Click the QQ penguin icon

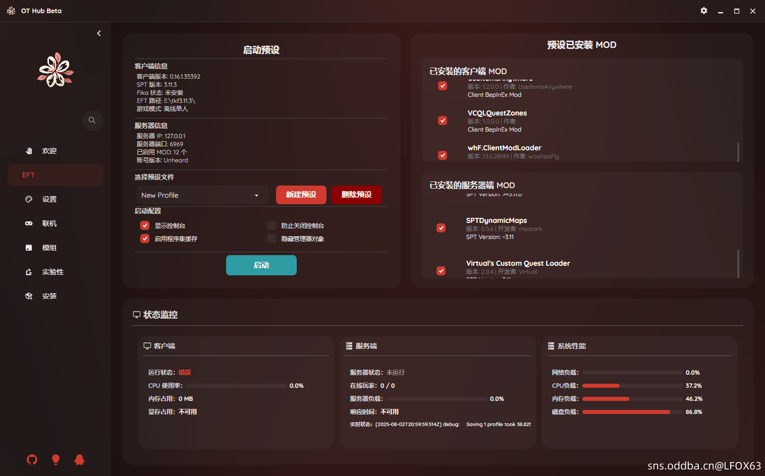coord(79,459)
